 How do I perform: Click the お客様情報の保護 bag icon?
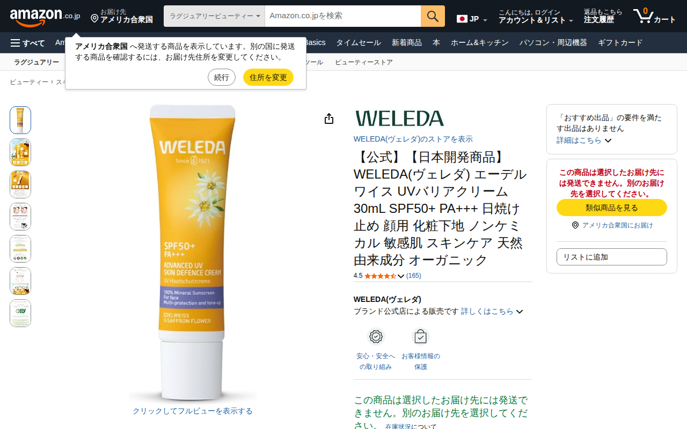421,337
